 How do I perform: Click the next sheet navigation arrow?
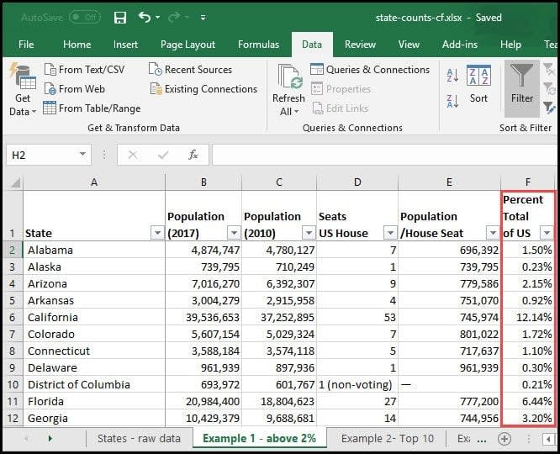[50, 438]
